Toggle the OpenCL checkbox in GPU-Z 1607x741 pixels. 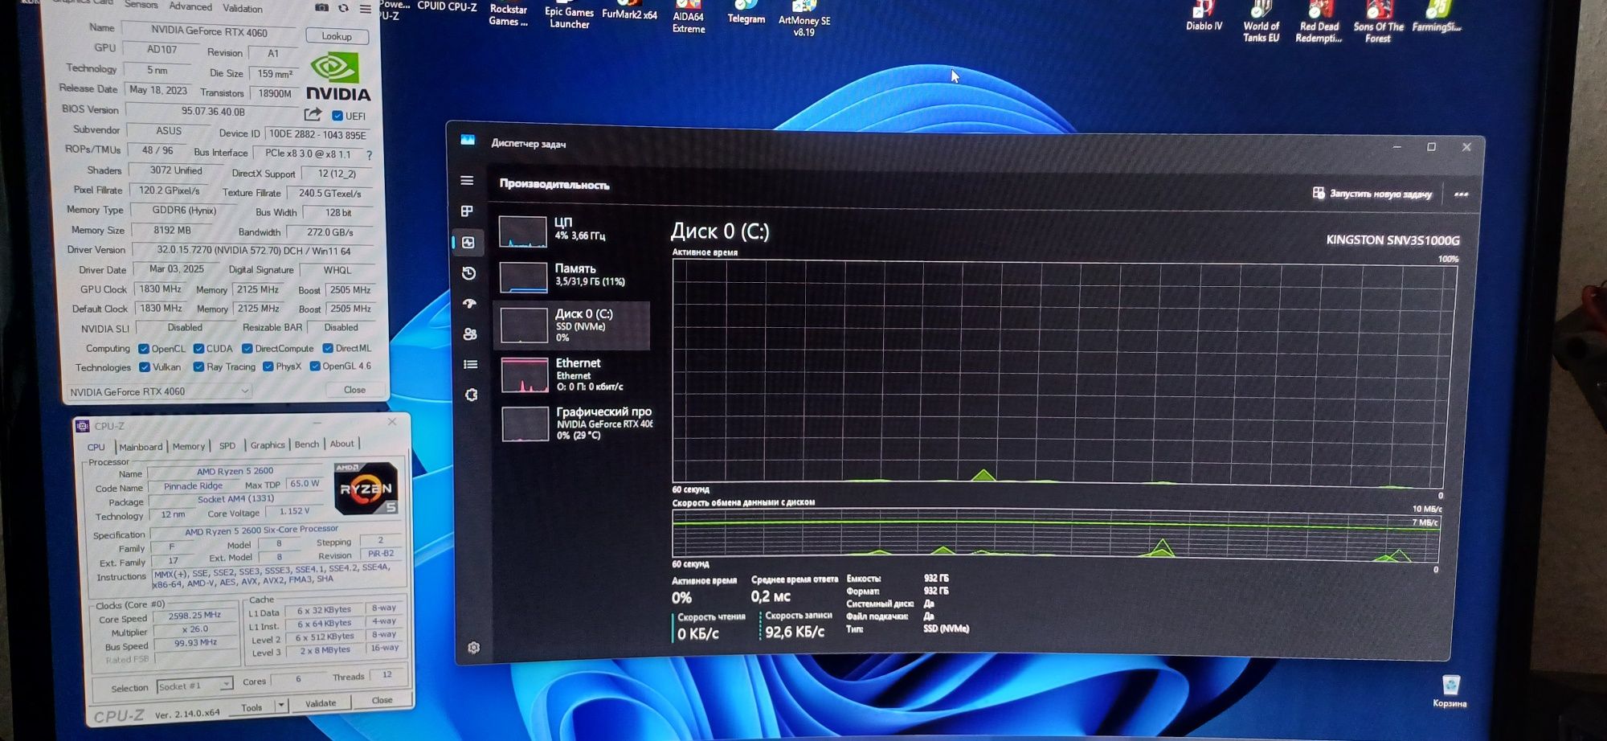[x=144, y=349]
